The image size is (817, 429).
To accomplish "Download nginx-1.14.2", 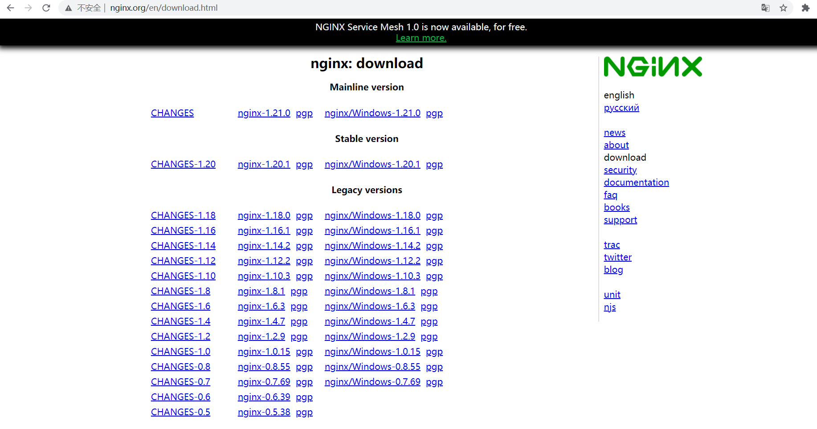I will 264,246.
